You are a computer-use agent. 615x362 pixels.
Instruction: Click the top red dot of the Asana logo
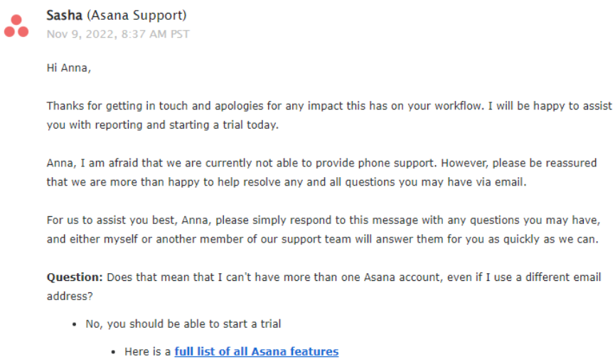coord(16,20)
